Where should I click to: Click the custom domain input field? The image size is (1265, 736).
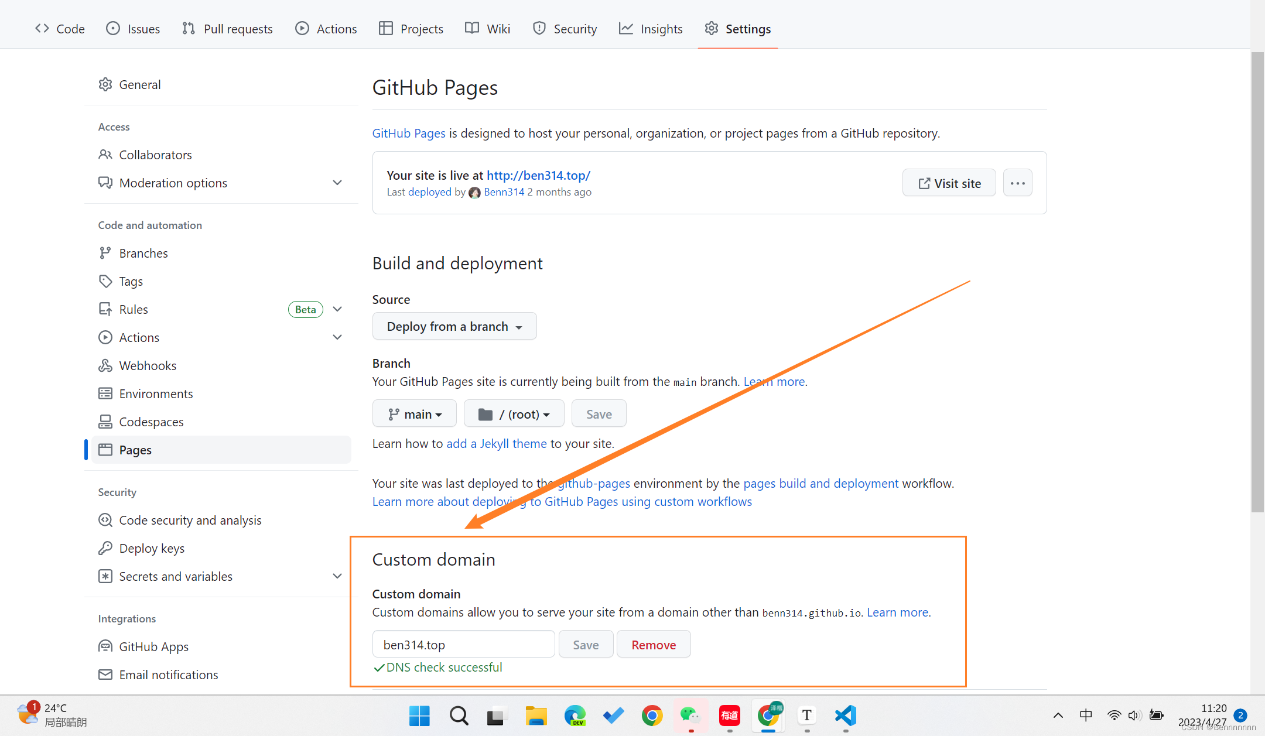[464, 644]
